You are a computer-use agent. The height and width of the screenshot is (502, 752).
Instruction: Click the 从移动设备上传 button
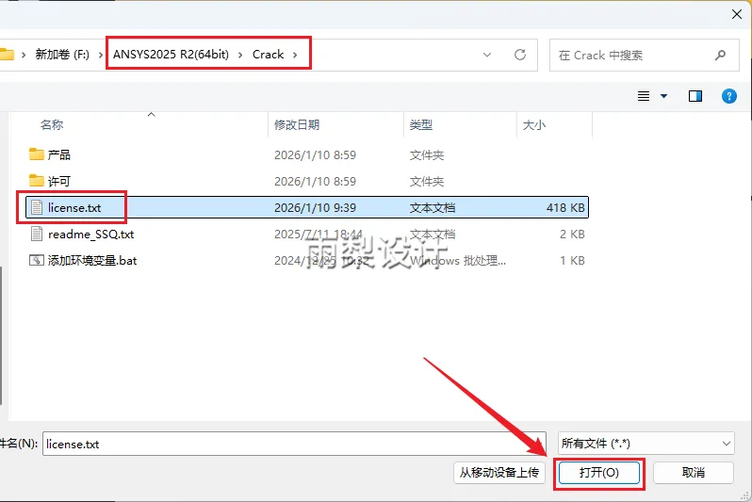tap(499, 473)
